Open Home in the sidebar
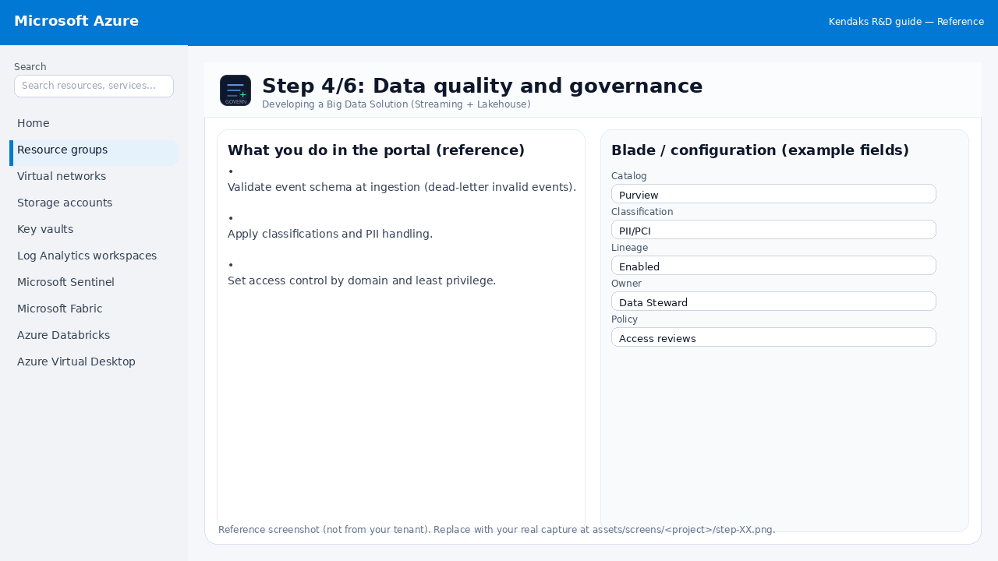Screen dimensions: 998x561 tap(94, 123)
